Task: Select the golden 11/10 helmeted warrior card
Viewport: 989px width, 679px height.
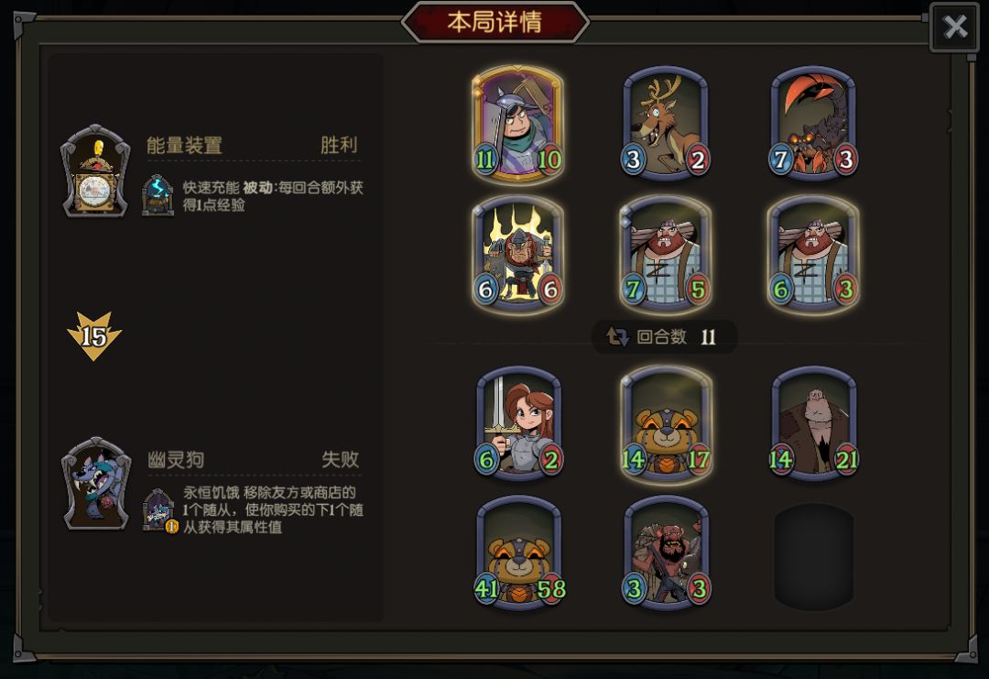Action: (517, 125)
